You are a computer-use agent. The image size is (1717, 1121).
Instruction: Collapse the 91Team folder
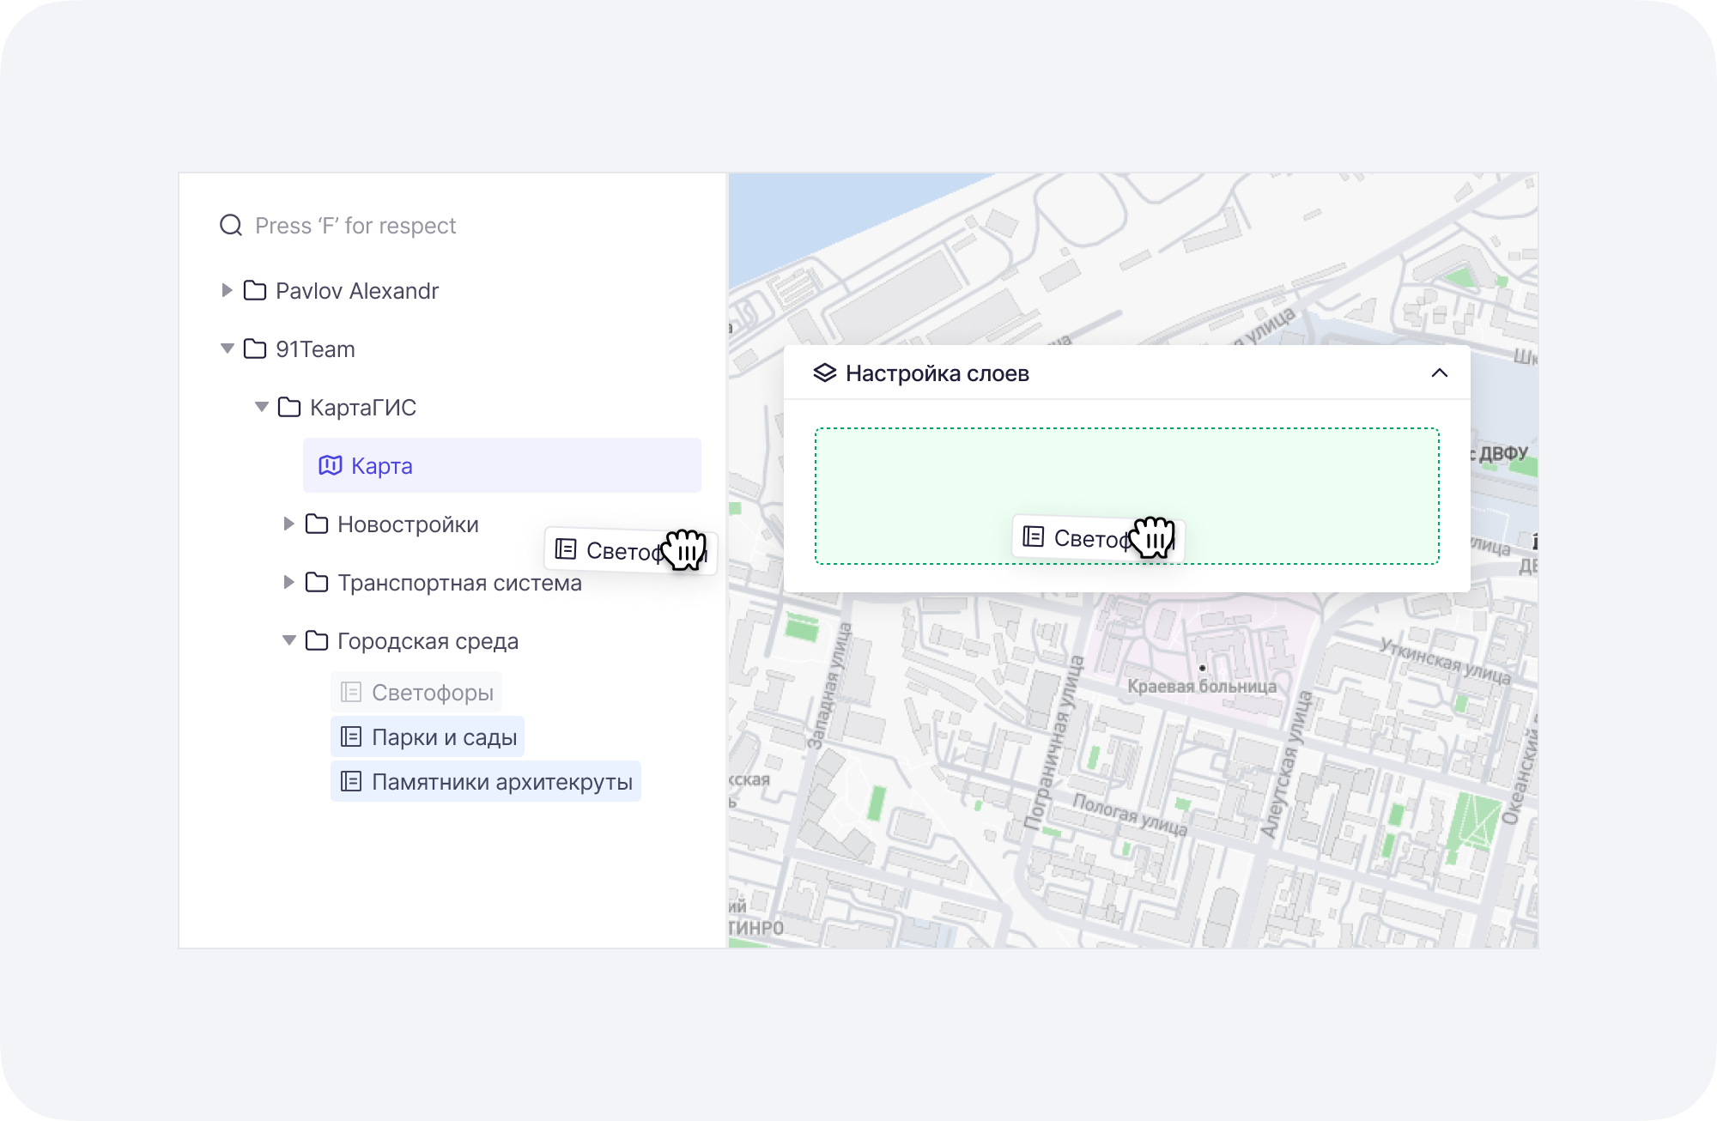[x=227, y=348]
